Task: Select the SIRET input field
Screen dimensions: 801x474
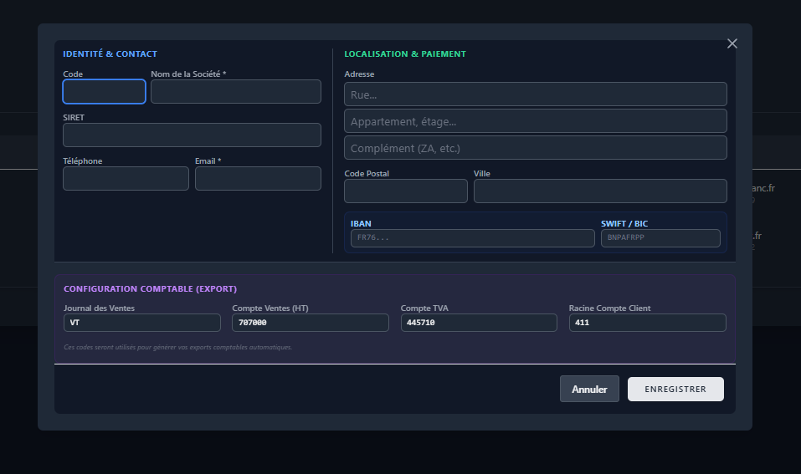Action: [192, 135]
